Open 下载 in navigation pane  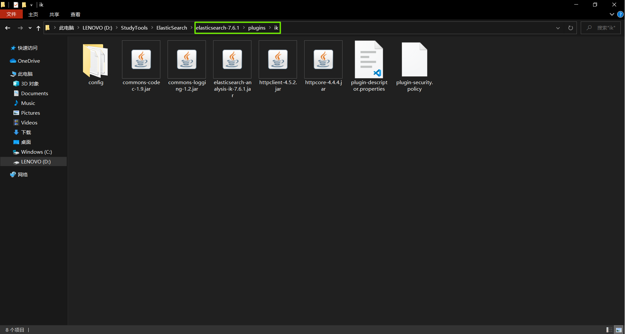point(26,133)
